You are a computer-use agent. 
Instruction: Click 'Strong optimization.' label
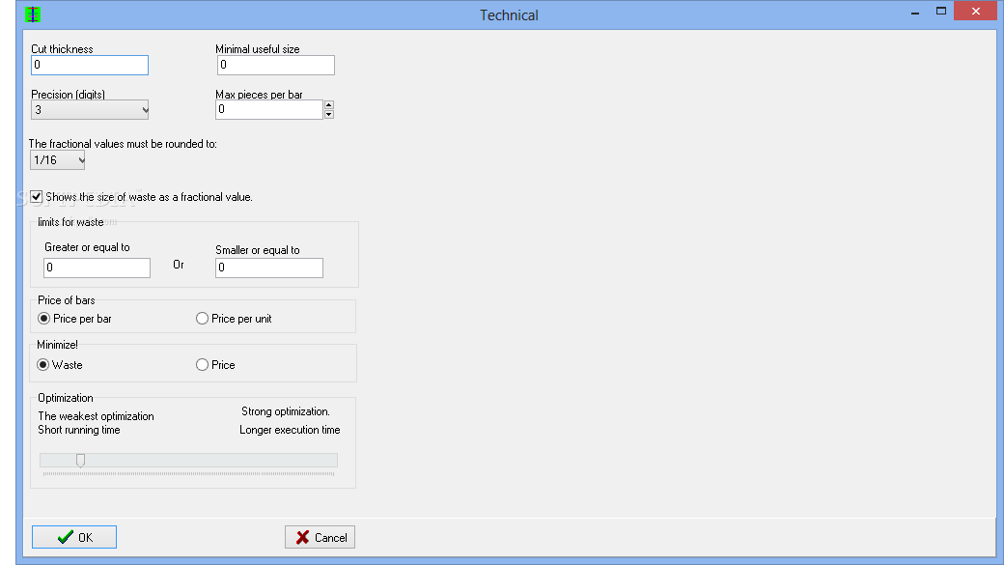click(x=286, y=411)
